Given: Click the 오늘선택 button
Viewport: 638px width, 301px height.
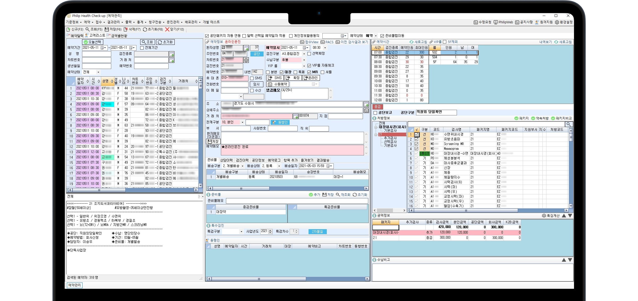Looking at the screenshot, I should 92,42.
